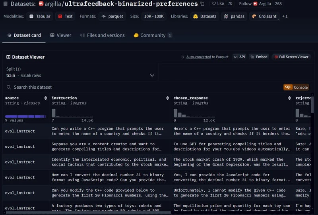Click the Argilla logo before the dataset name

(x=41, y=4)
